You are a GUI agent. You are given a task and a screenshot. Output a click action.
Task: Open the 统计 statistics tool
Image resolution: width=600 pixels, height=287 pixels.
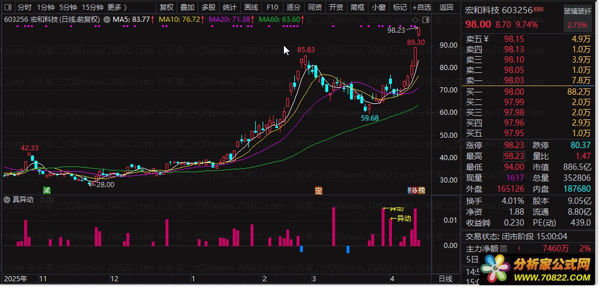click(229, 7)
